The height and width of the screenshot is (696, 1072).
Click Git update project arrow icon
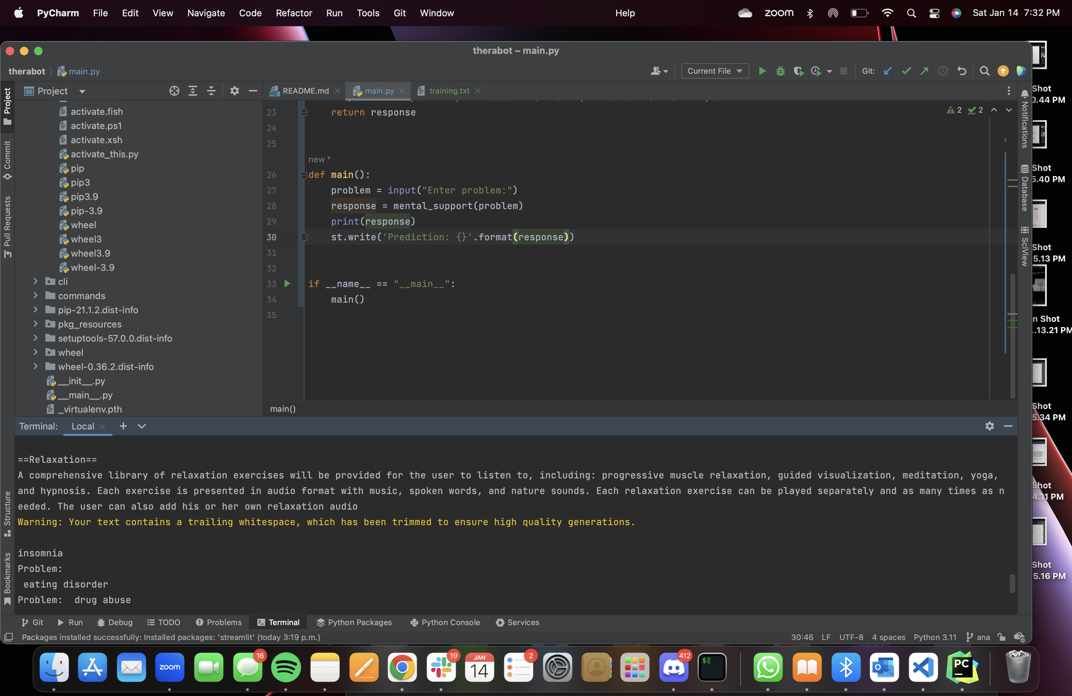point(887,71)
